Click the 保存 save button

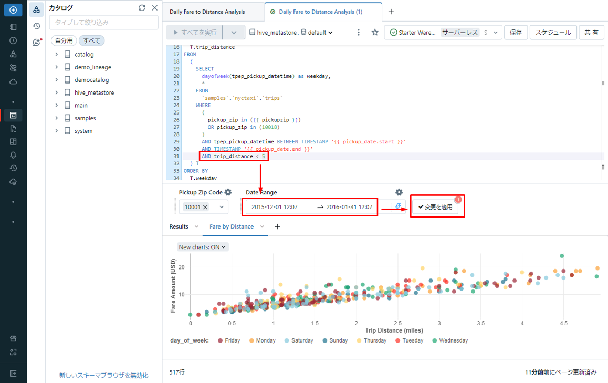[516, 33]
